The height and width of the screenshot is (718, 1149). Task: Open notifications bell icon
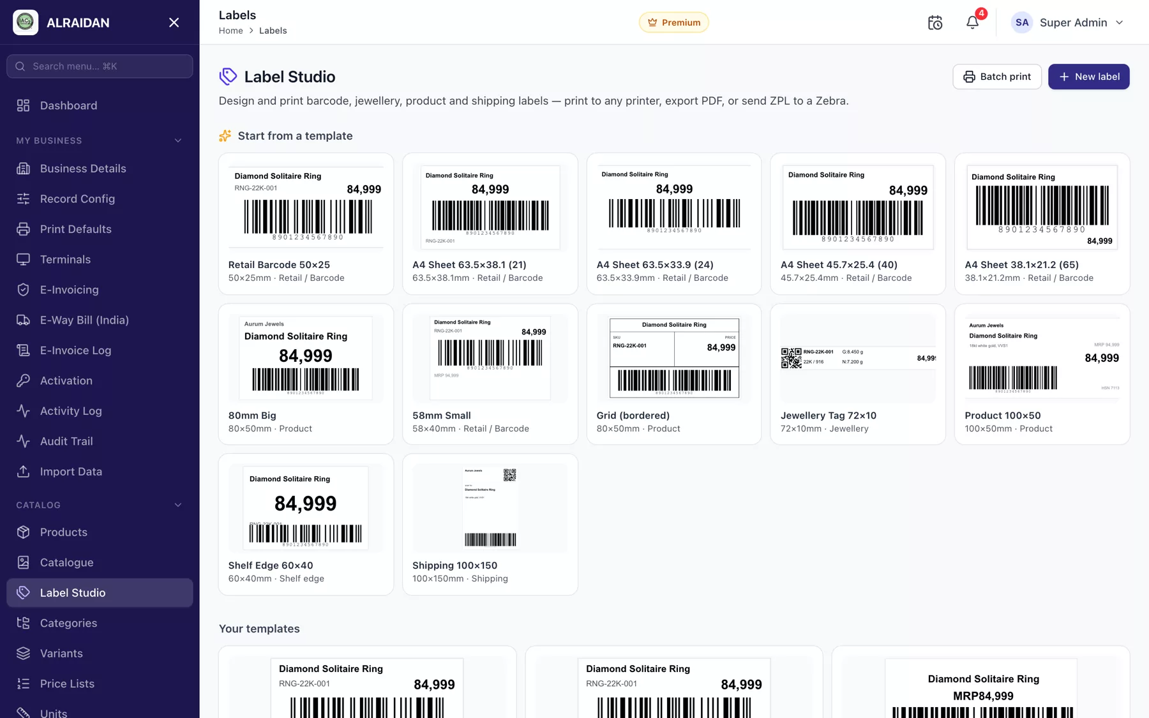coord(972,22)
